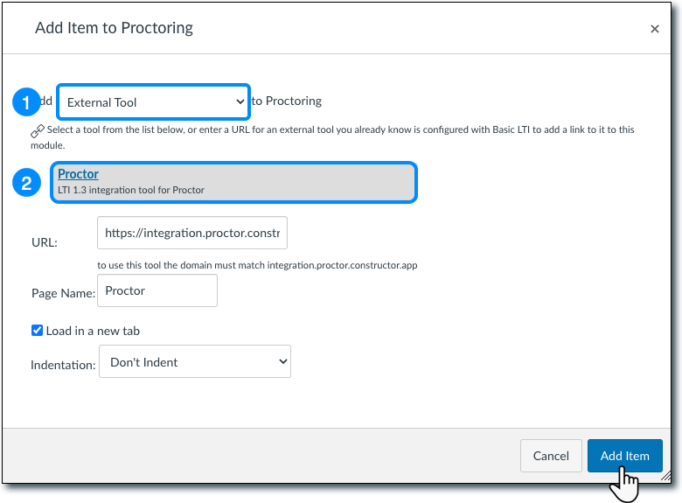Click the "Load in a new tab" label

point(93,331)
